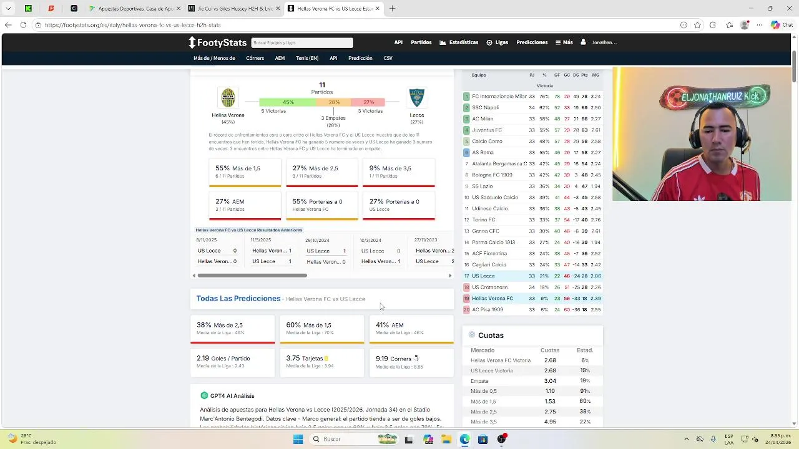Viewport: 799px width, 449px height.
Task: Open a new browser tab
Action: pyautogui.click(x=392, y=9)
